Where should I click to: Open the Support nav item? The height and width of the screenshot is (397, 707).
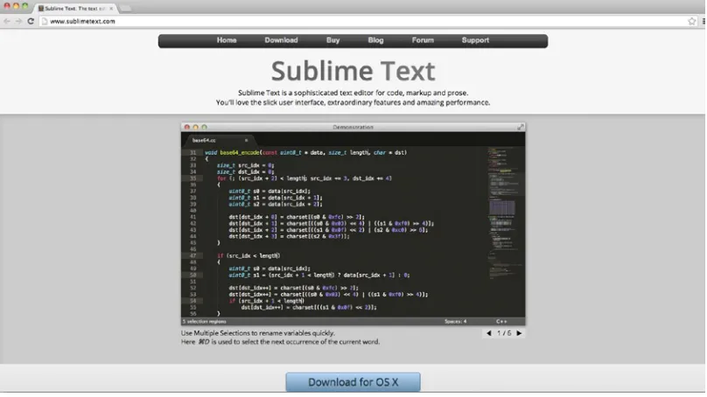tap(475, 40)
